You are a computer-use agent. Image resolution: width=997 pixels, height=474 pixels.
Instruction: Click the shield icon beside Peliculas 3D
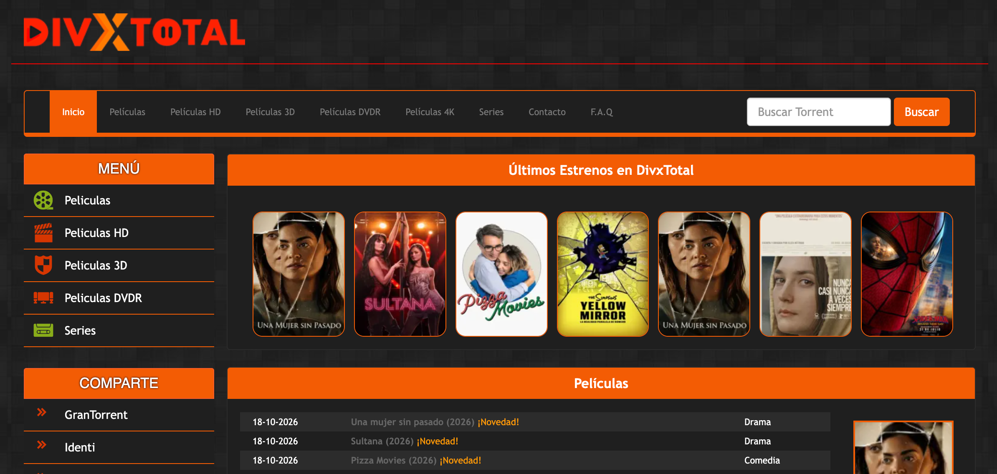43,265
